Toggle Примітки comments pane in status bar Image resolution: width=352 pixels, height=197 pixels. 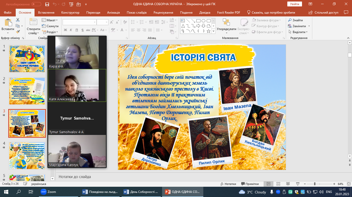coord(250,184)
